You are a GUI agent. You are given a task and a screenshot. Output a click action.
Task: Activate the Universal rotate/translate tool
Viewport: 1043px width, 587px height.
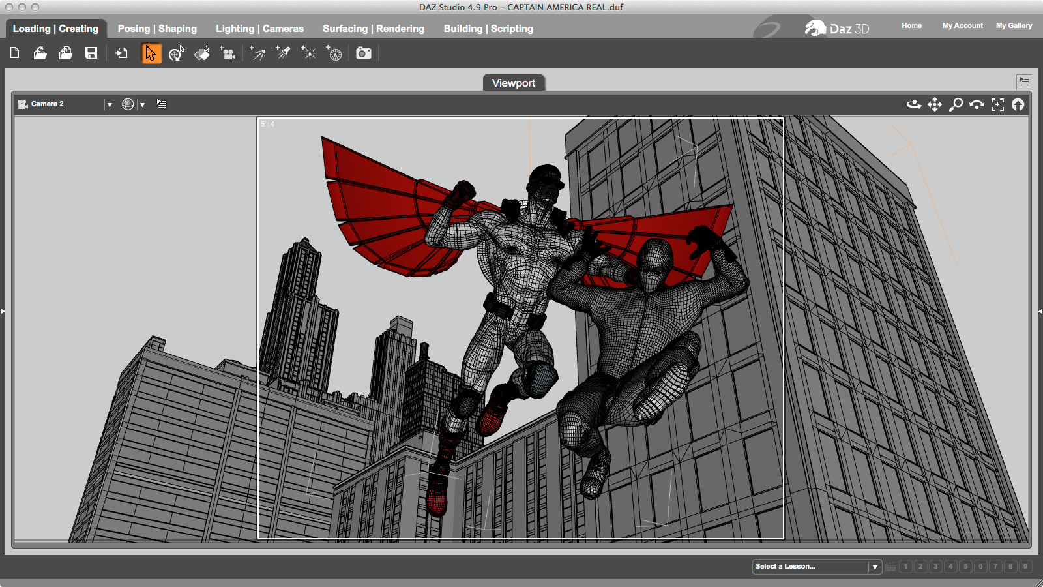tap(177, 53)
